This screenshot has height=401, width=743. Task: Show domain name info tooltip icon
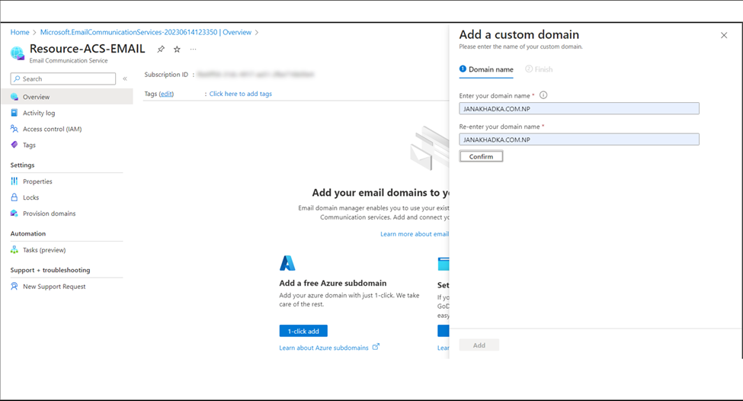click(x=543, y=95)
